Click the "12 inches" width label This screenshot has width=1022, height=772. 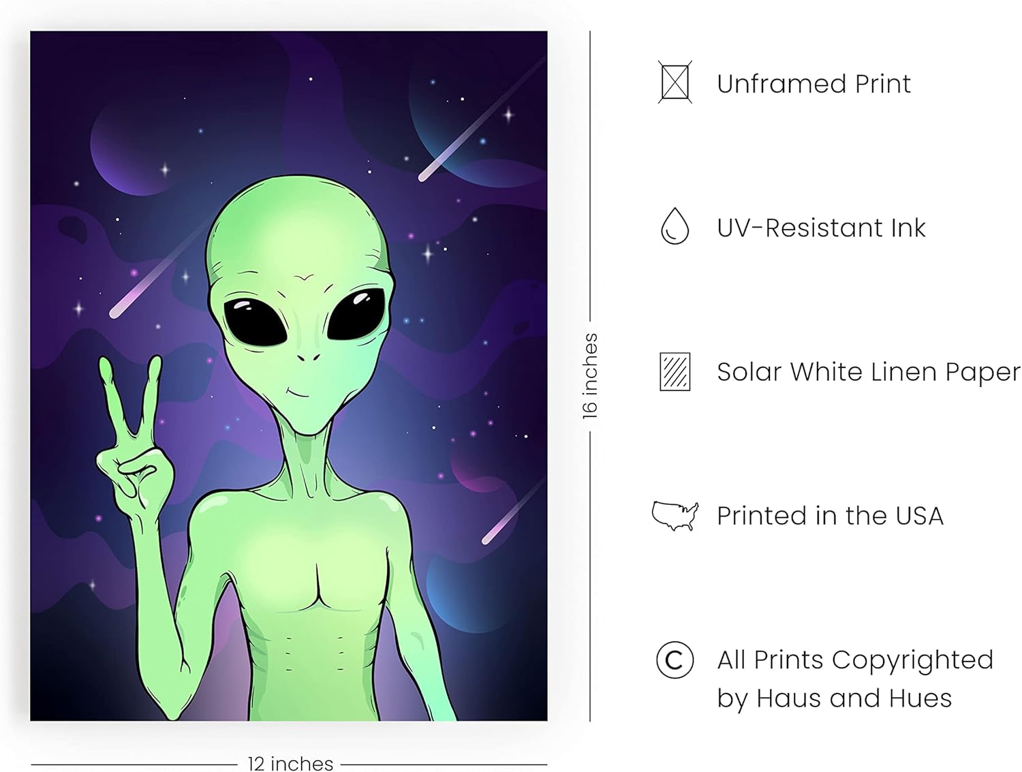[x=290, y=764]
